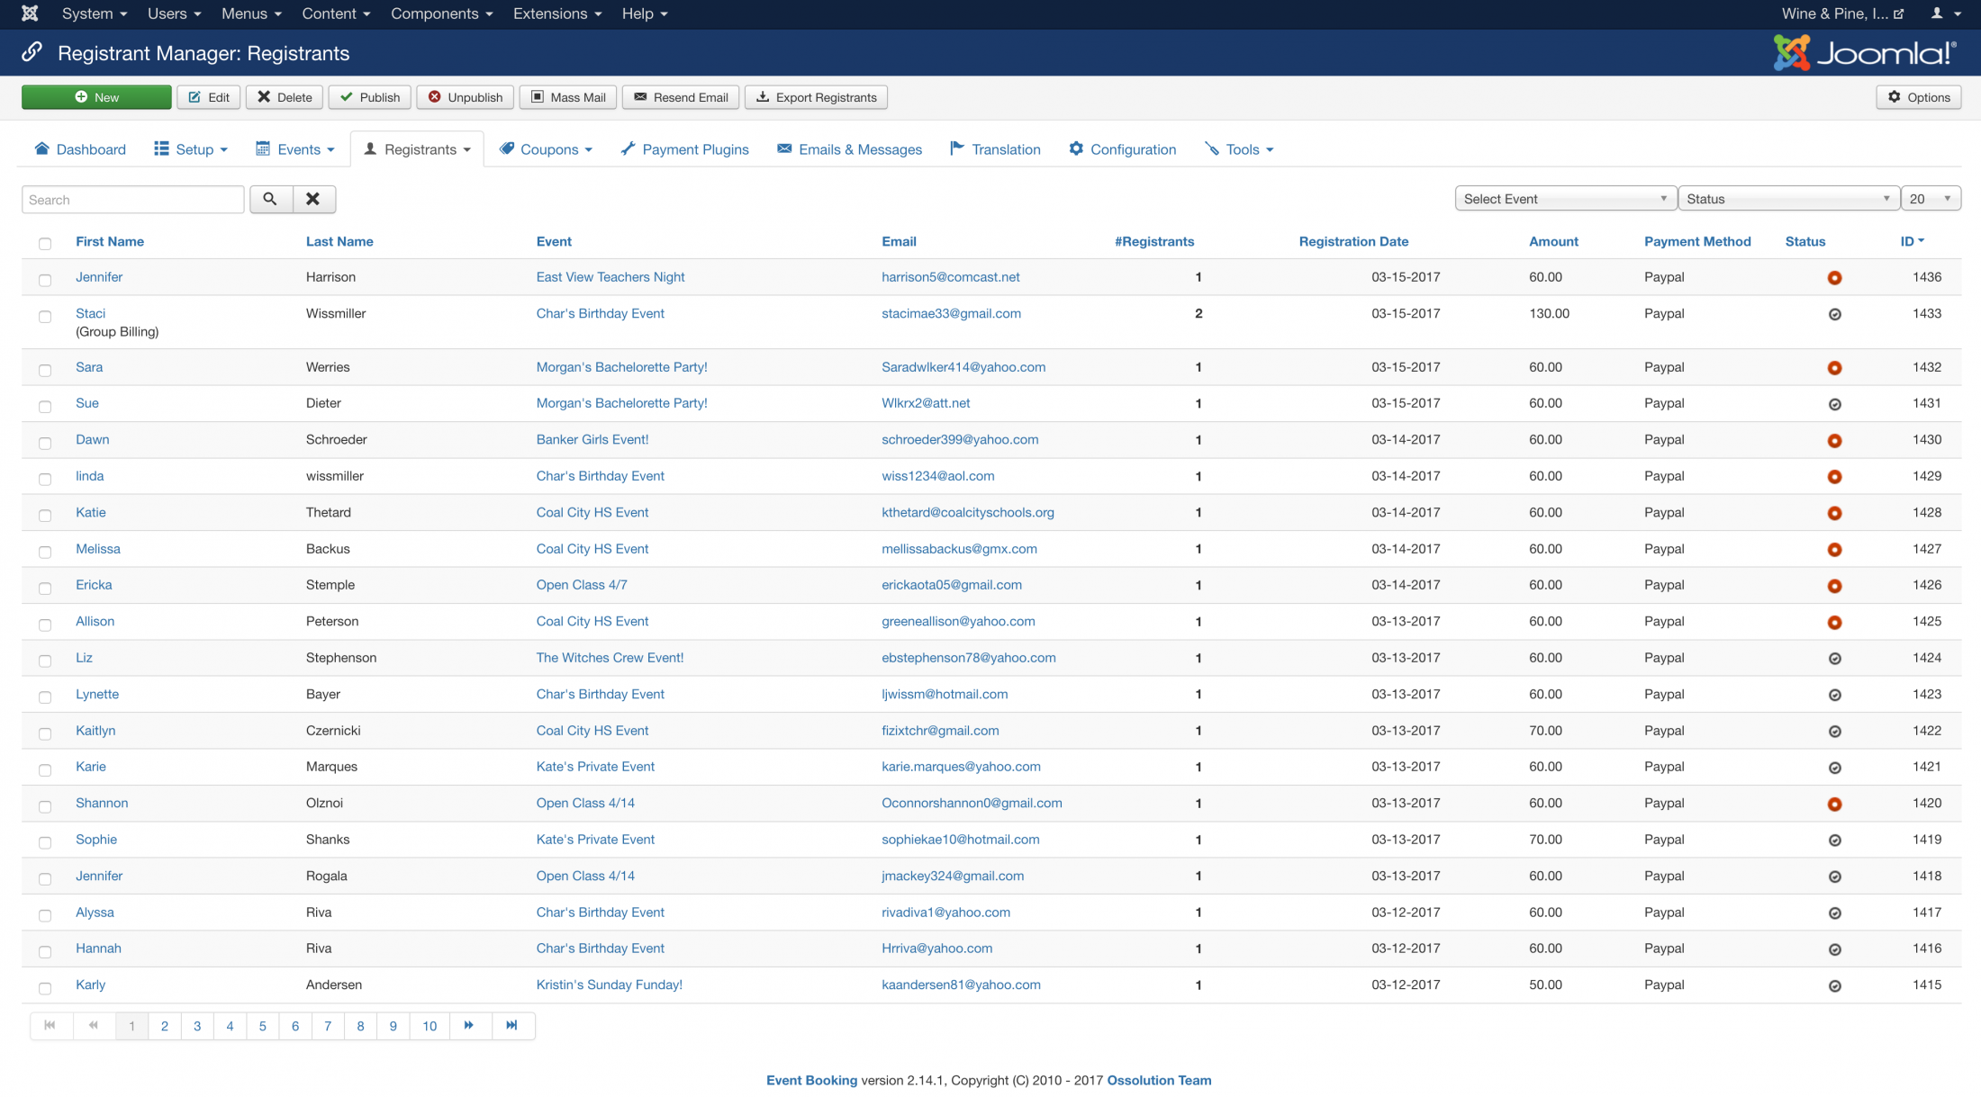Click the Options gear button
The width and height of the screenshot is (1981, 1097).
(1918, 97)
